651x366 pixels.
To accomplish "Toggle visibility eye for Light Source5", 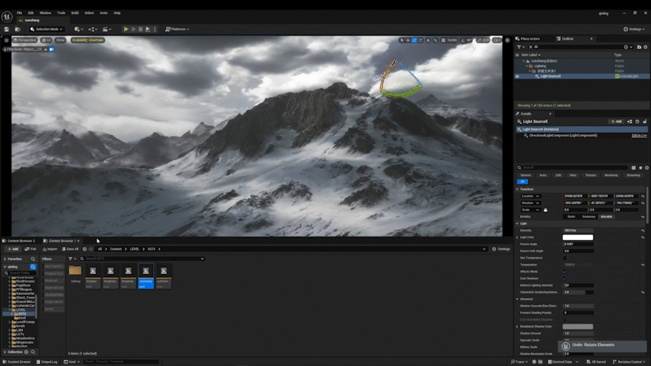I will tap(517, 76).
